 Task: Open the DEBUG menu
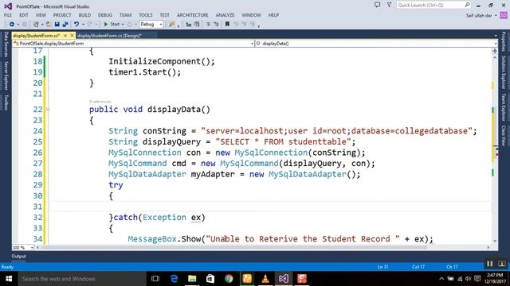(x=104, y=15)
